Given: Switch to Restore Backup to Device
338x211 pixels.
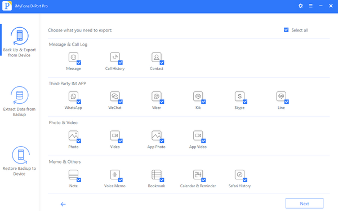Looking at the screenshot, I should pos(19,161).
